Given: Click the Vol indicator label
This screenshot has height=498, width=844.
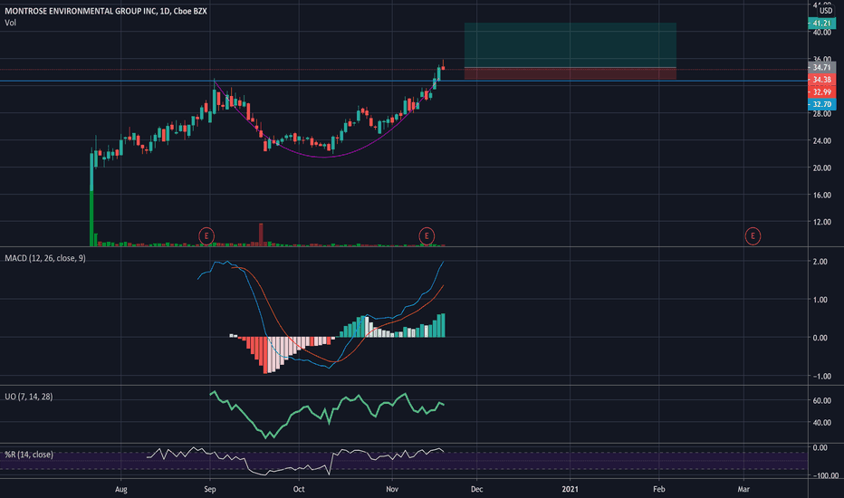Looking at the screenshot, I should coord(10,23).
